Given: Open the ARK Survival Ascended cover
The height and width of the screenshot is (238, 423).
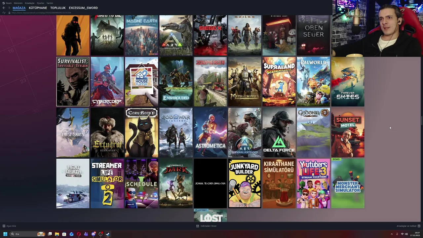Looking at the screenshot, I should point(245,133).
